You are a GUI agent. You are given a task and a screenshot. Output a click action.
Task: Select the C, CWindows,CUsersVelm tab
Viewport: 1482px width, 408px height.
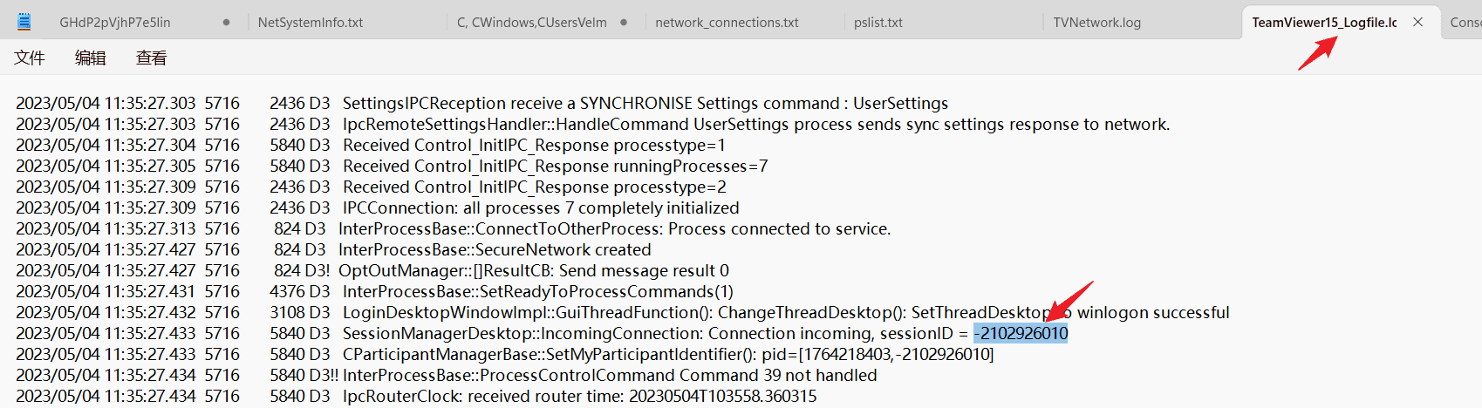click(531, 23)
